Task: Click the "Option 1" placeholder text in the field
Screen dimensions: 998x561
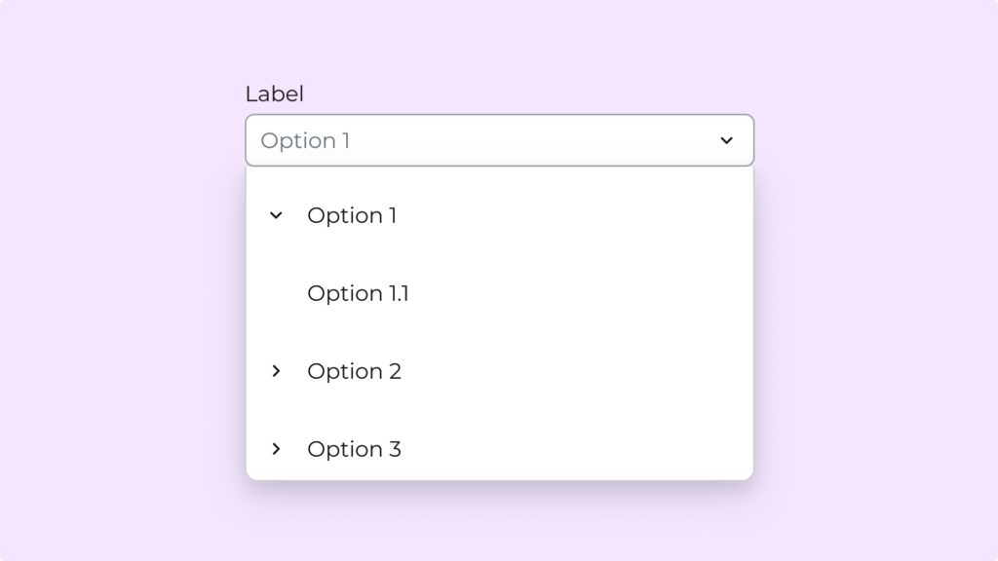Action: pyautogui.click(x=305, y=140)
